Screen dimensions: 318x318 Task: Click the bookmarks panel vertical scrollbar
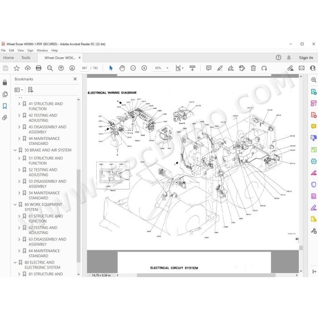click(x=79, y=216)
